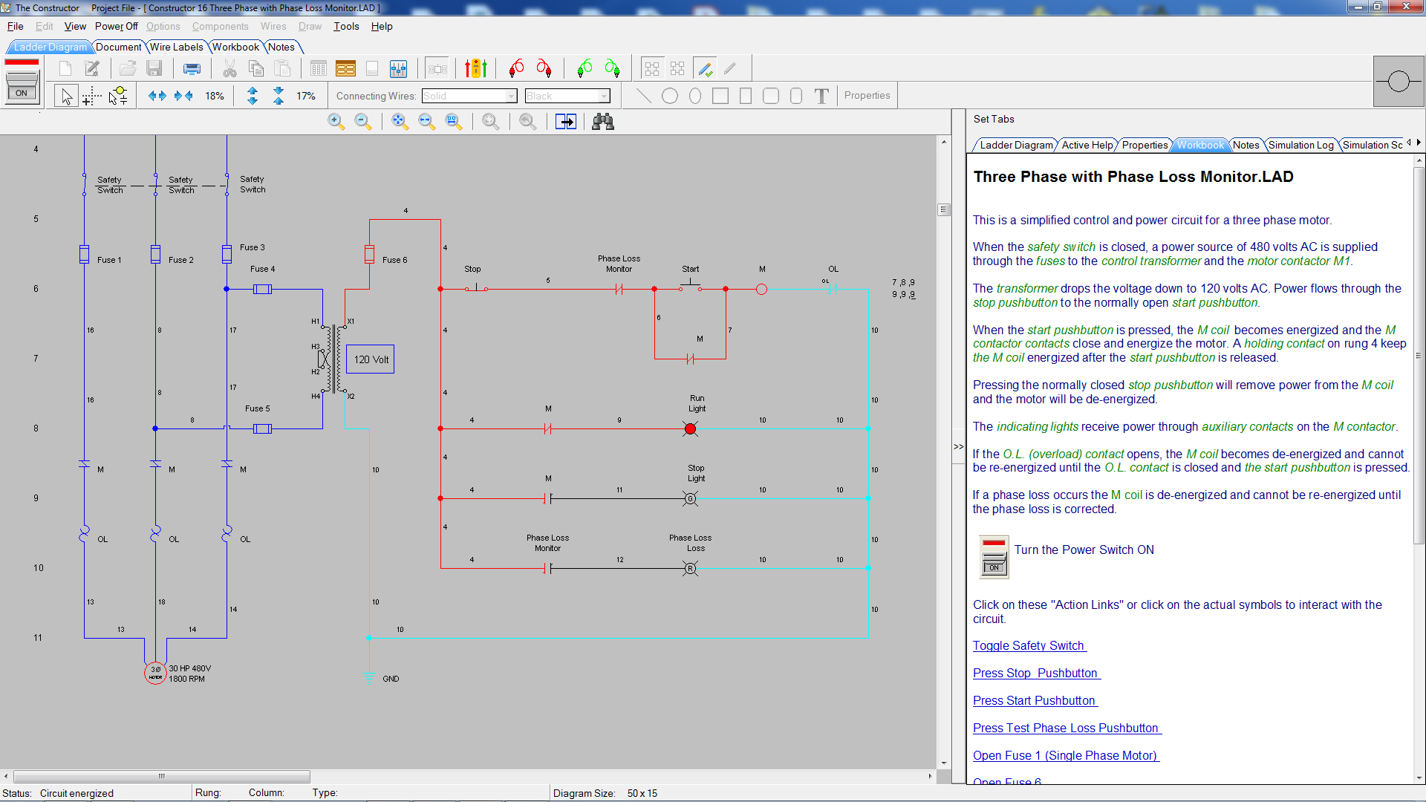1426x802 pixels.
Task: Switch to the Simulation Log tab
Action: 1300,145
